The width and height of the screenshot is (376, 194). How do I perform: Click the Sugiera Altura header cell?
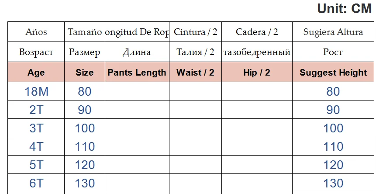tap(333, 32)
